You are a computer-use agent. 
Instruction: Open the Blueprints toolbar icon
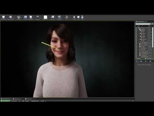pos(53,17)
